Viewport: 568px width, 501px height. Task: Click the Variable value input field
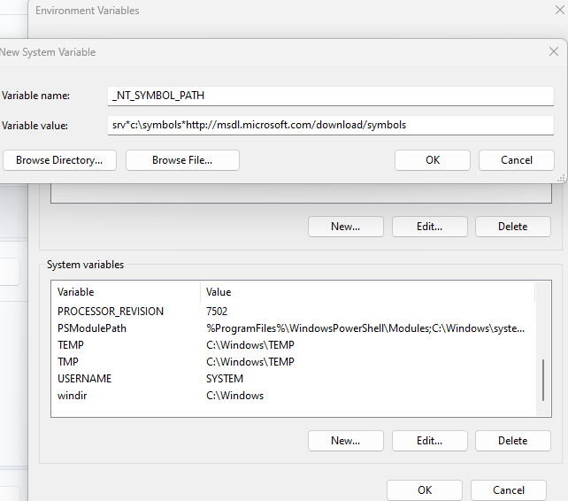331,125
